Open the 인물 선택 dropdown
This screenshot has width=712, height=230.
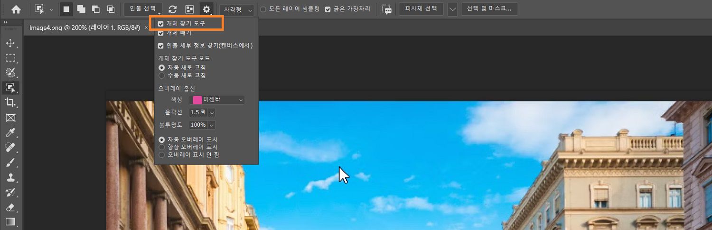(143, 9)
